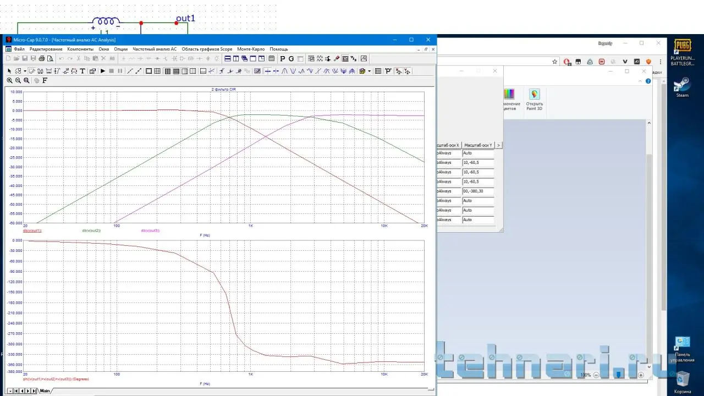Click the zoom in magnifier icon

[x=9, y=80]
